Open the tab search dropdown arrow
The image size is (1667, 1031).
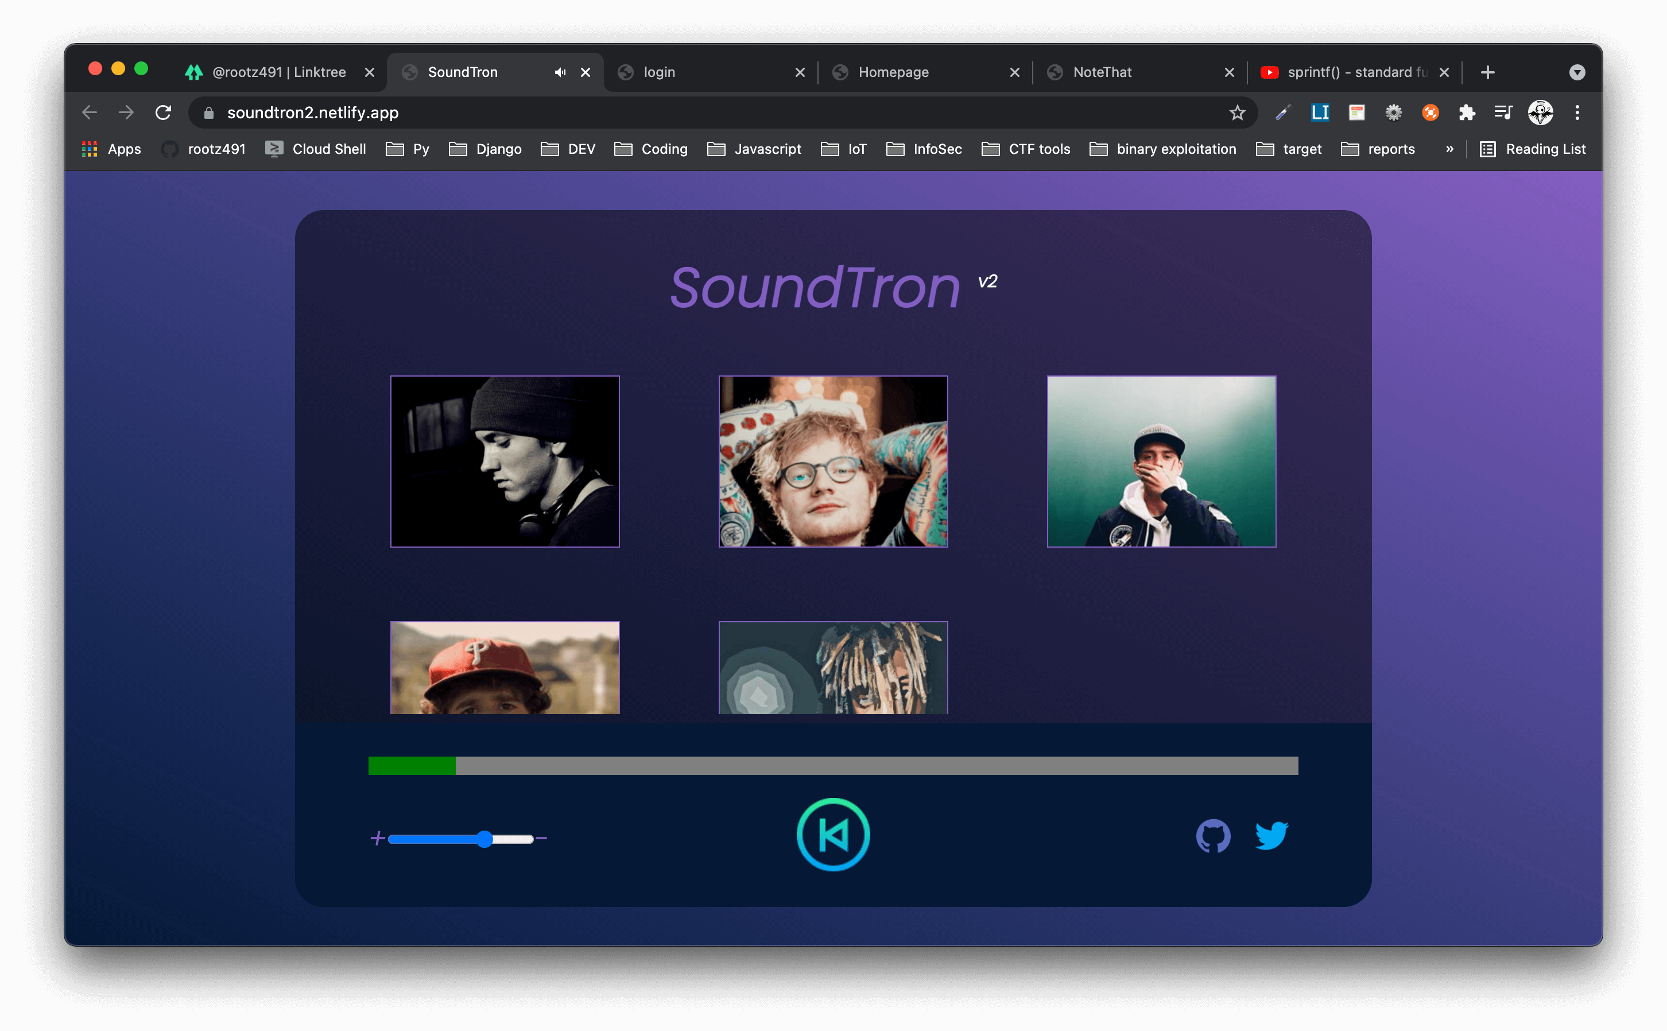(x=1576, y=72)
